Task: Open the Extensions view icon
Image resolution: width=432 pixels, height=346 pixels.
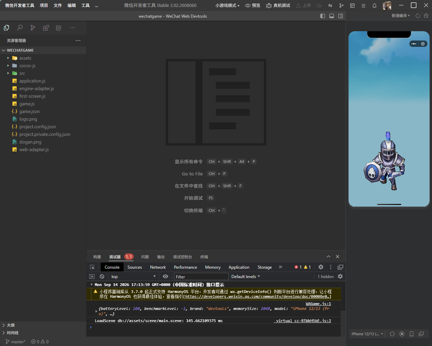Action: (x=46, y=28)
